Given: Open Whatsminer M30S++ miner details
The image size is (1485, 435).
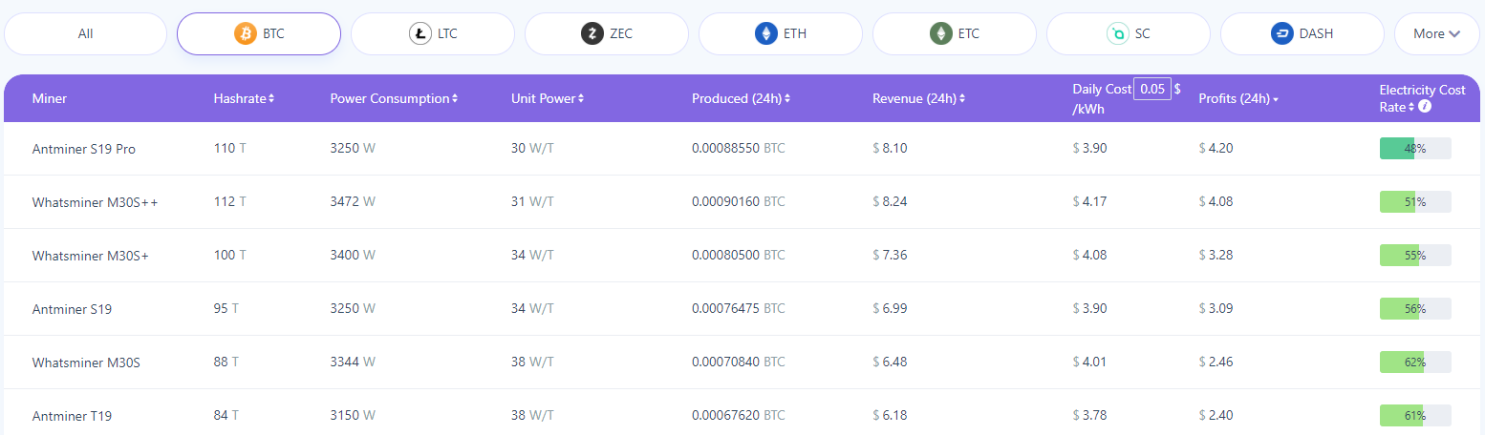Looking at the screenshot, I should pyautogui.click(x=96, y=202).
